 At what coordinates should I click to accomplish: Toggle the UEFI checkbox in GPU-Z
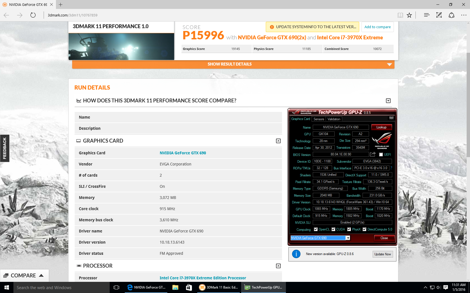point(381,155)
